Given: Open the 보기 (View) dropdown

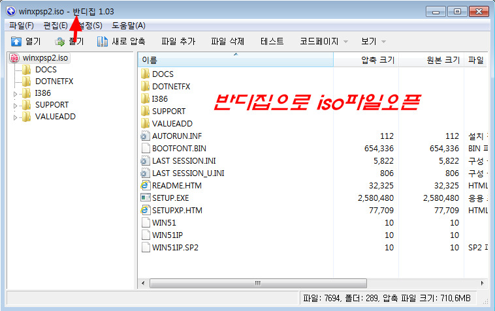Looking at the screenshot, I should pyautogui.click(x=374, y=41).
